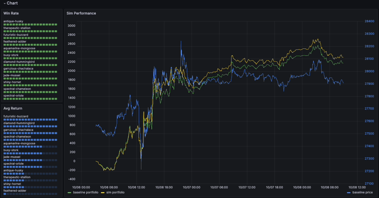The width and height of the screenshot is (379, 198).
Task: Click therapeutic-stallion label in Avg Return
Action: coord(17,177)
